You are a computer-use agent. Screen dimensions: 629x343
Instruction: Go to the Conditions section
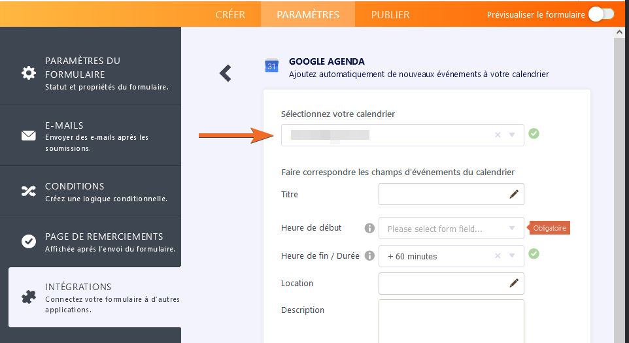click(90, 191)
